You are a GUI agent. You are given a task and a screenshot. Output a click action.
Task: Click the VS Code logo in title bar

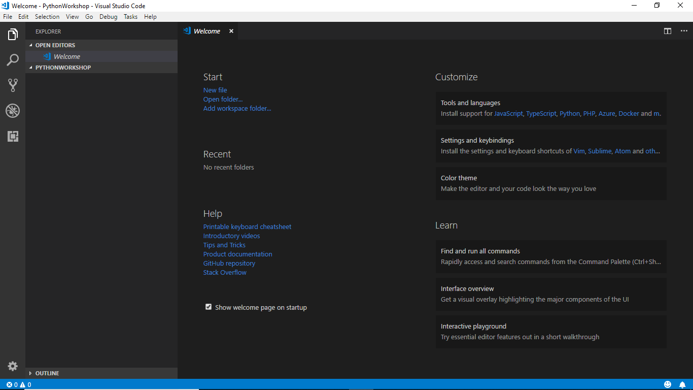pos(6,6)
